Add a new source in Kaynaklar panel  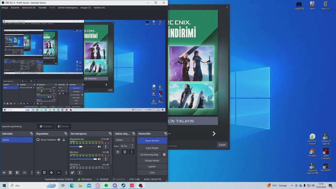click(x=38, y=172)
